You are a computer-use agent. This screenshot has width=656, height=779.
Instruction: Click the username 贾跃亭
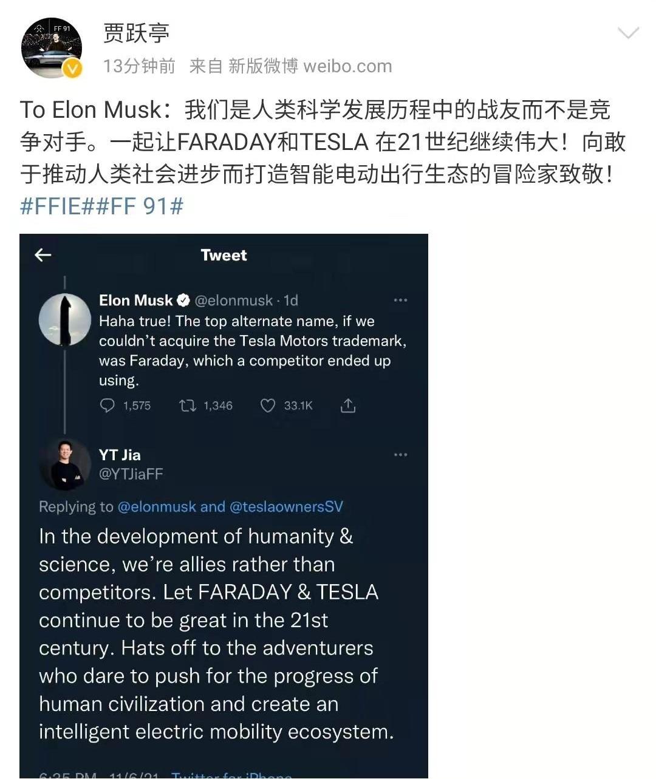click(137, 35)
